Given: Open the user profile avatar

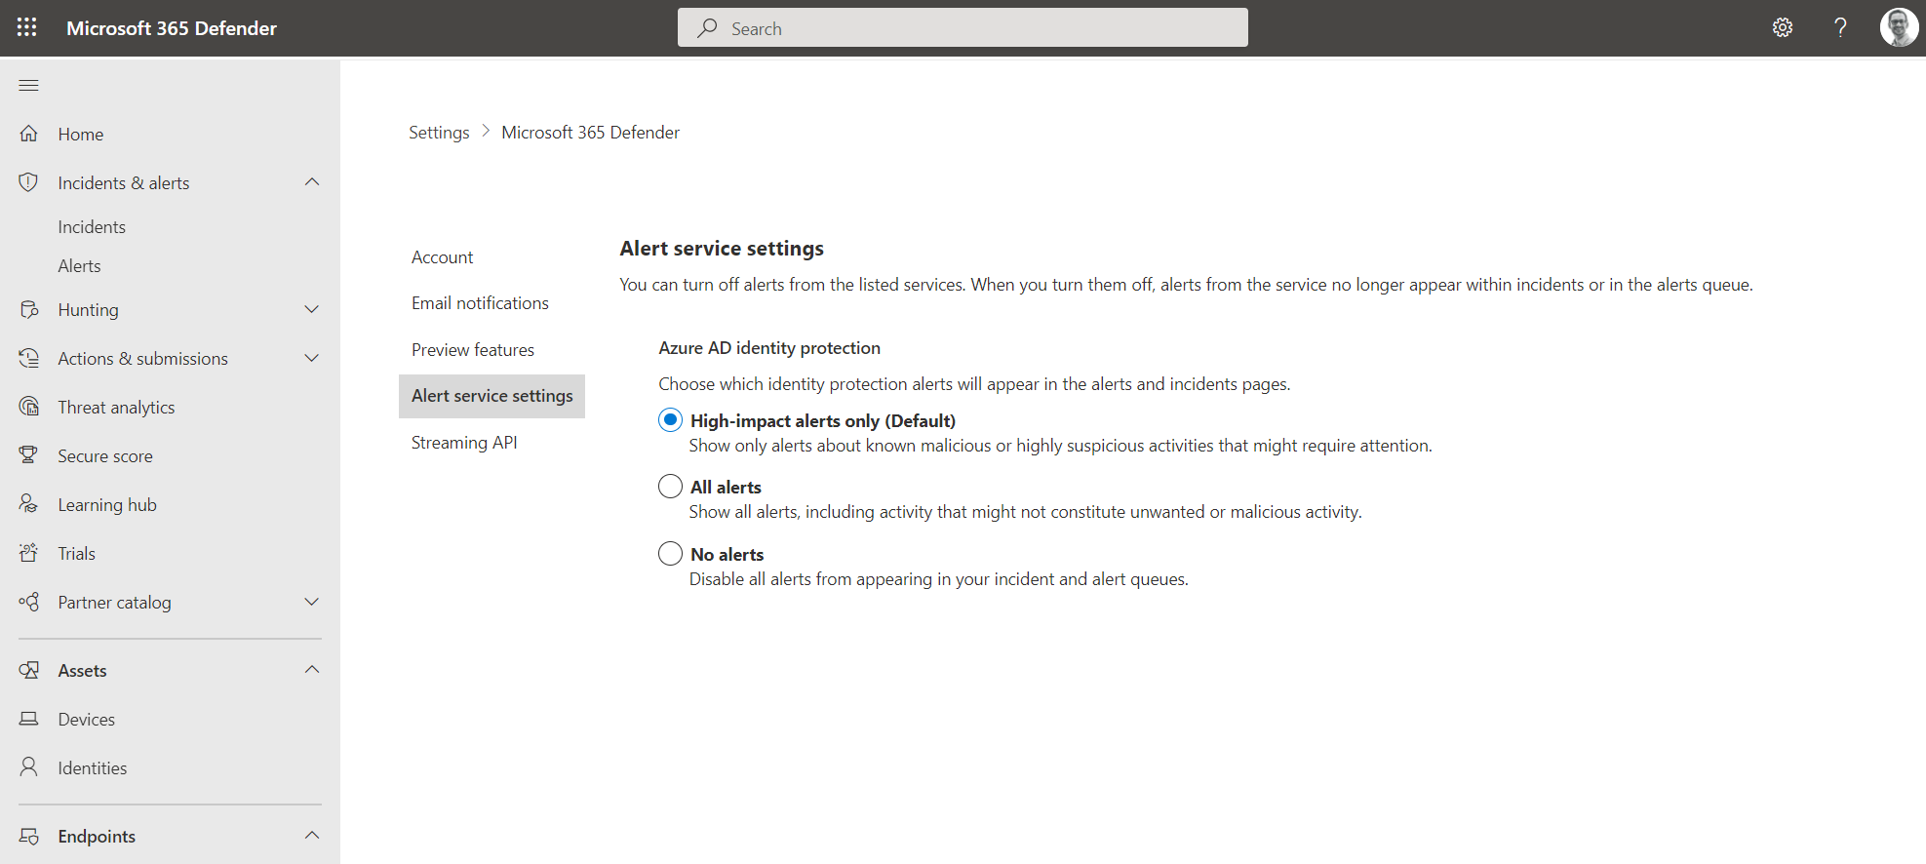Looking at the screenshot, I should point(1899,27).
